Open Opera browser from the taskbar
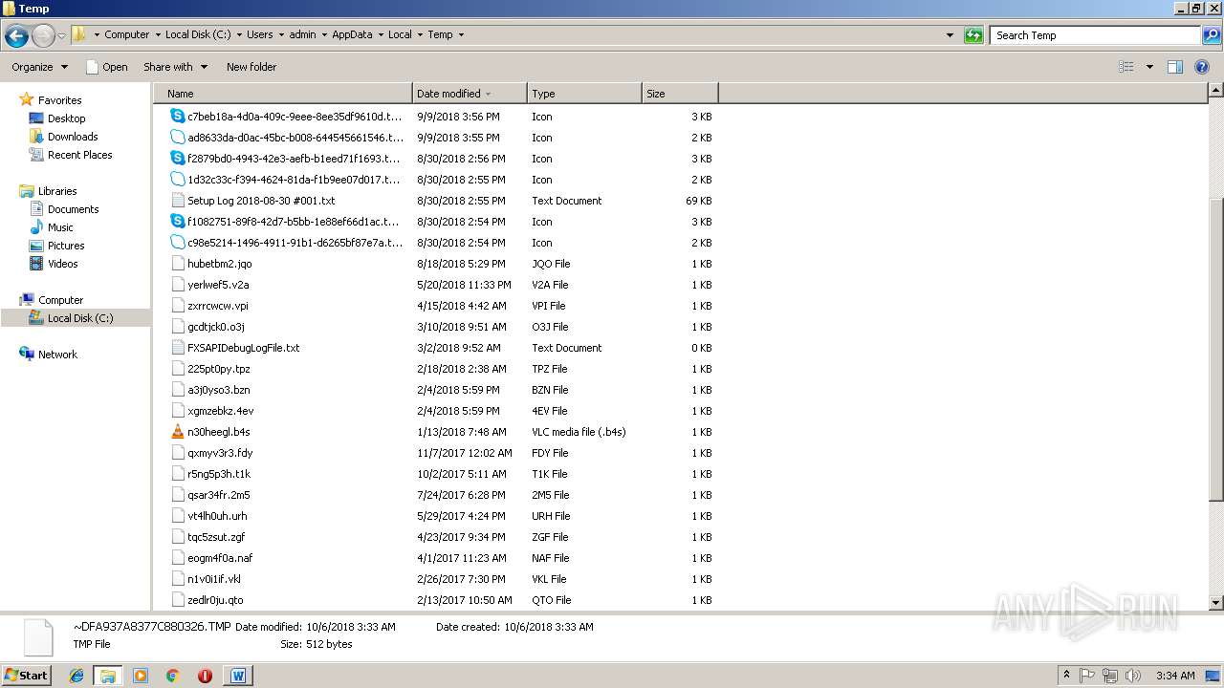Image resolution: width=1224 pixels, height=688 pixels. [x=205, y=675]
